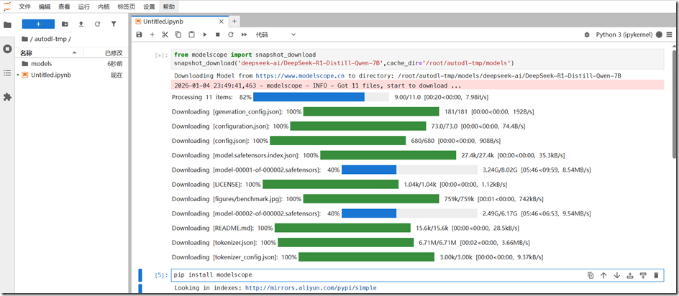Open the notebook toolbar hamburger menu
679x296 pixels.
click(670, 34)
